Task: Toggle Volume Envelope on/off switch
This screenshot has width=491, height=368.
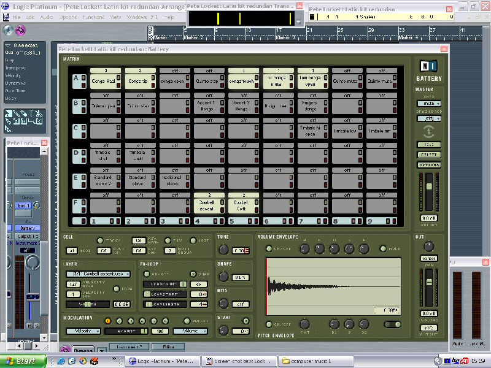Action: 269,248
